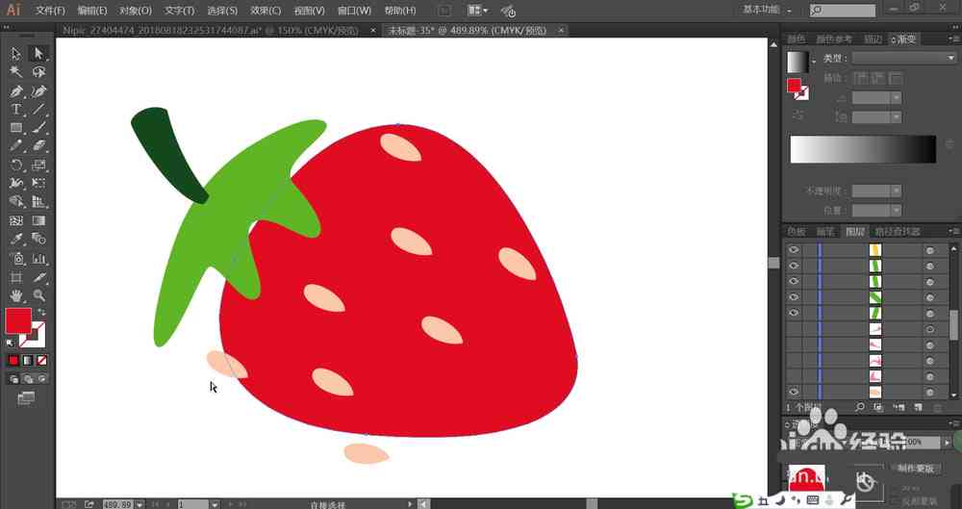
Task: Open the zoom level dropdown in status bar
Action: pyautogui.click(x=139, y=504)
